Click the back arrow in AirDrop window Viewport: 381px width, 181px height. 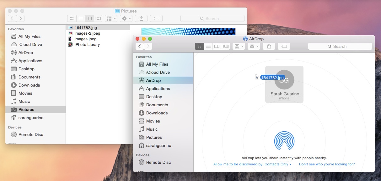click(140, 46)
